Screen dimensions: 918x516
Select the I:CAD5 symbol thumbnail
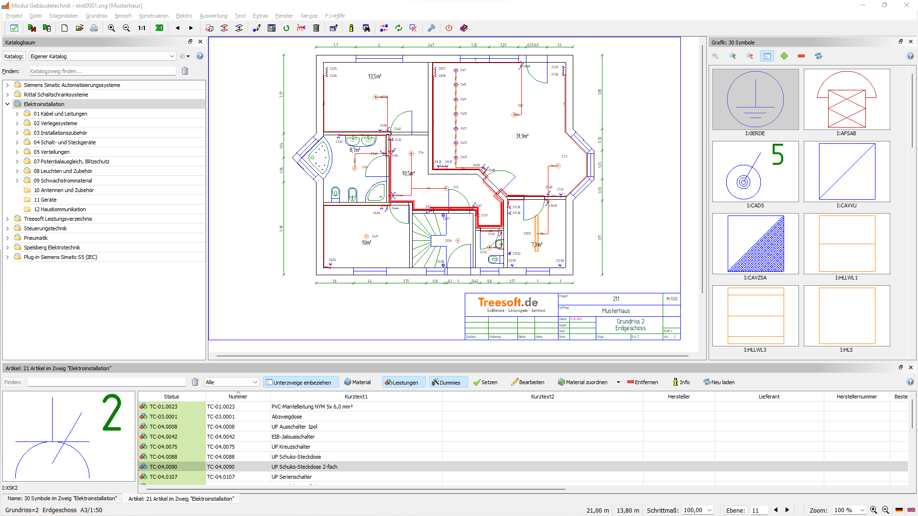tap(755, 172)
